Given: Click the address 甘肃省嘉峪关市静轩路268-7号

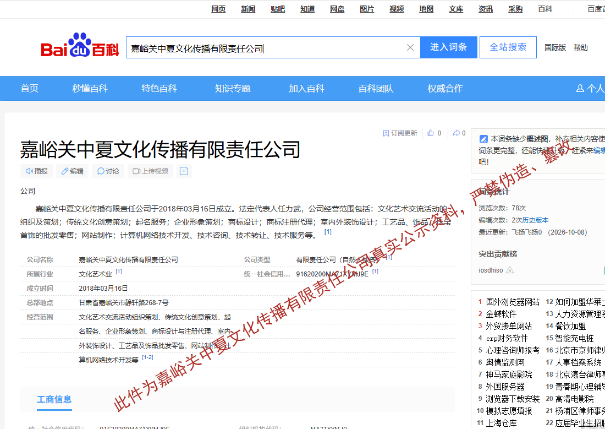Looking at the screenshot, I should pos(123,303).
